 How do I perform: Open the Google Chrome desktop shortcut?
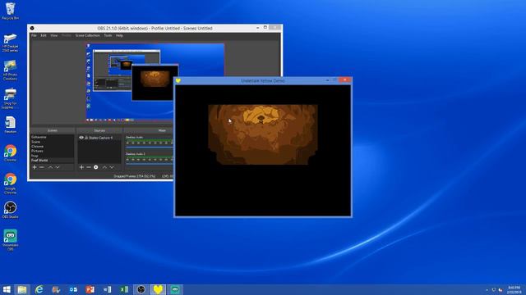(x=10, y=184)
